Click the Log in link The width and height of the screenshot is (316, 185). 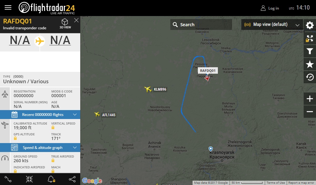(270, 8)
